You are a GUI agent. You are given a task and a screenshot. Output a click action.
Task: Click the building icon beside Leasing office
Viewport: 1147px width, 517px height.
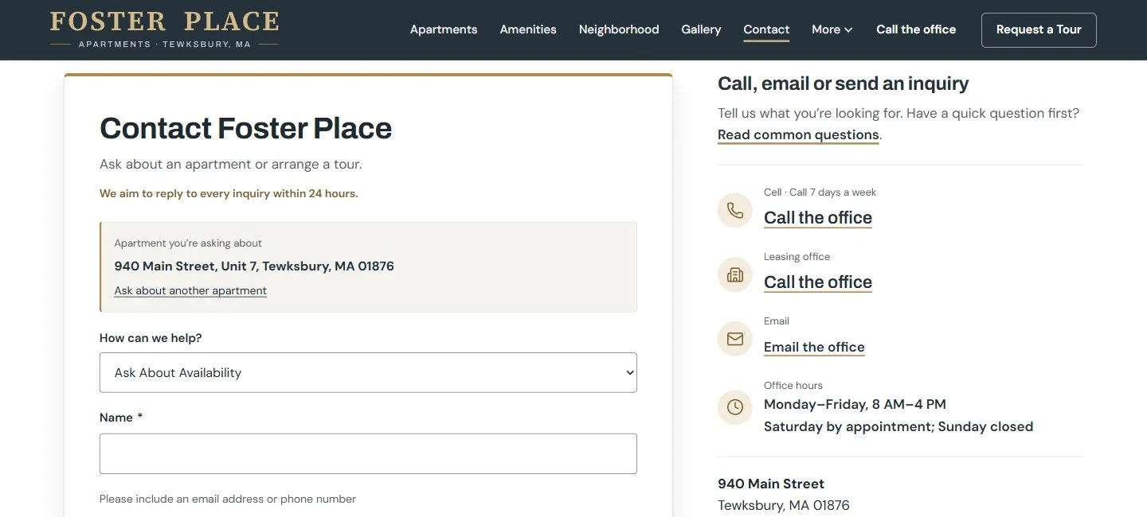(734, 275)
